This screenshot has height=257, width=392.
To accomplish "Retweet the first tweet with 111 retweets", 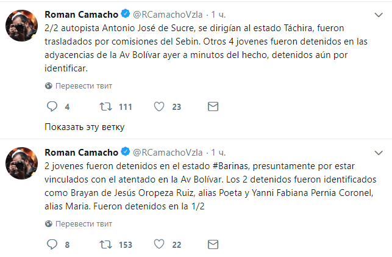I will (x=107, y=107).
